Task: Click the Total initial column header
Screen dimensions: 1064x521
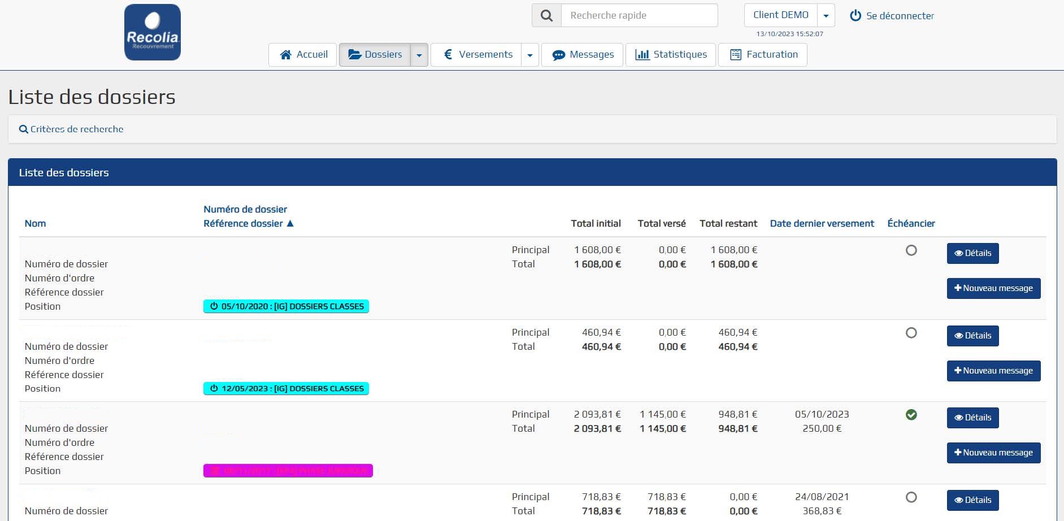Action: (596, 224)
